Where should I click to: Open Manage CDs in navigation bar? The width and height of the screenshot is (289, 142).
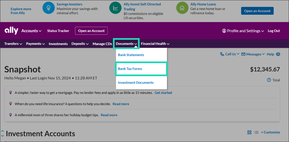[x=102, y=44]
